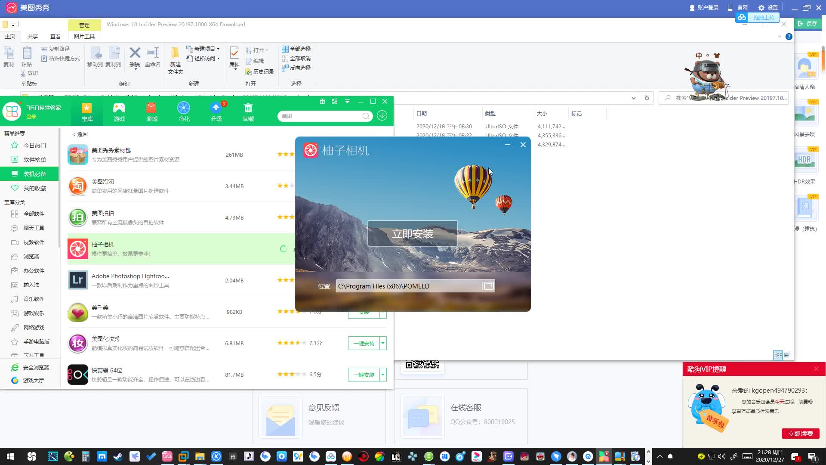Open the 游戏 section in 360软件管家
This screenshot has width=826, height=465.
(x=119, y=112)
